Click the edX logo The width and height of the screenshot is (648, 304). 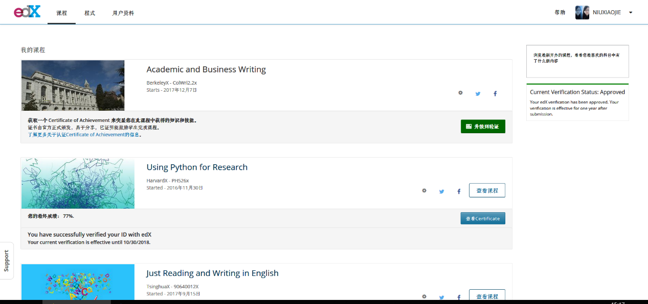[x=27, y=12]
